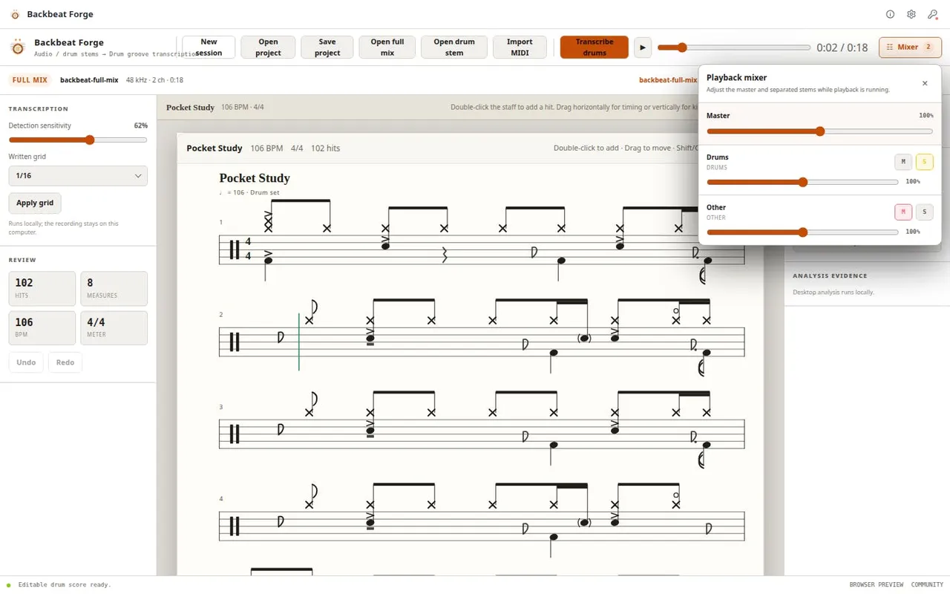This screenshot has height=594, width=950.
Task: Open the info icon in title bar
Action: tap(891, 14)
